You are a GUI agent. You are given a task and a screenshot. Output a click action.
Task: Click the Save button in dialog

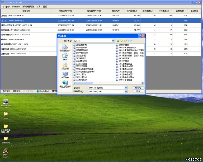coord(138,88)
